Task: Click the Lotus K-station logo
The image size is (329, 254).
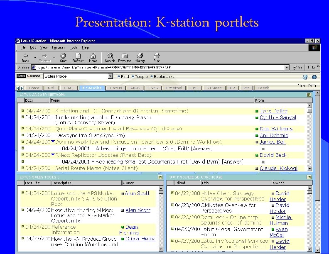Action: [28, 76]
